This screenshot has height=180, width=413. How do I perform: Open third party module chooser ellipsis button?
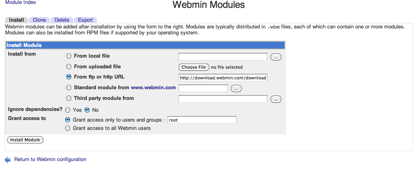tap(276, 99)
